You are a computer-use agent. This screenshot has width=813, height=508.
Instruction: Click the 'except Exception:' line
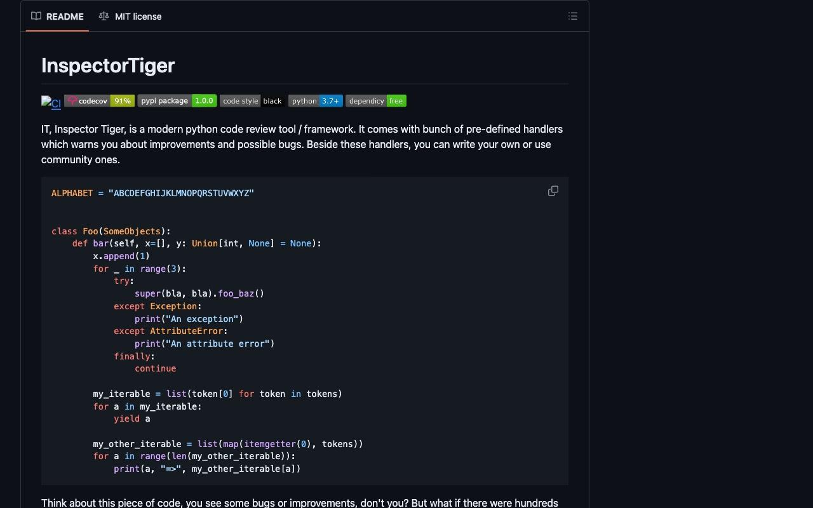(158, 306)
